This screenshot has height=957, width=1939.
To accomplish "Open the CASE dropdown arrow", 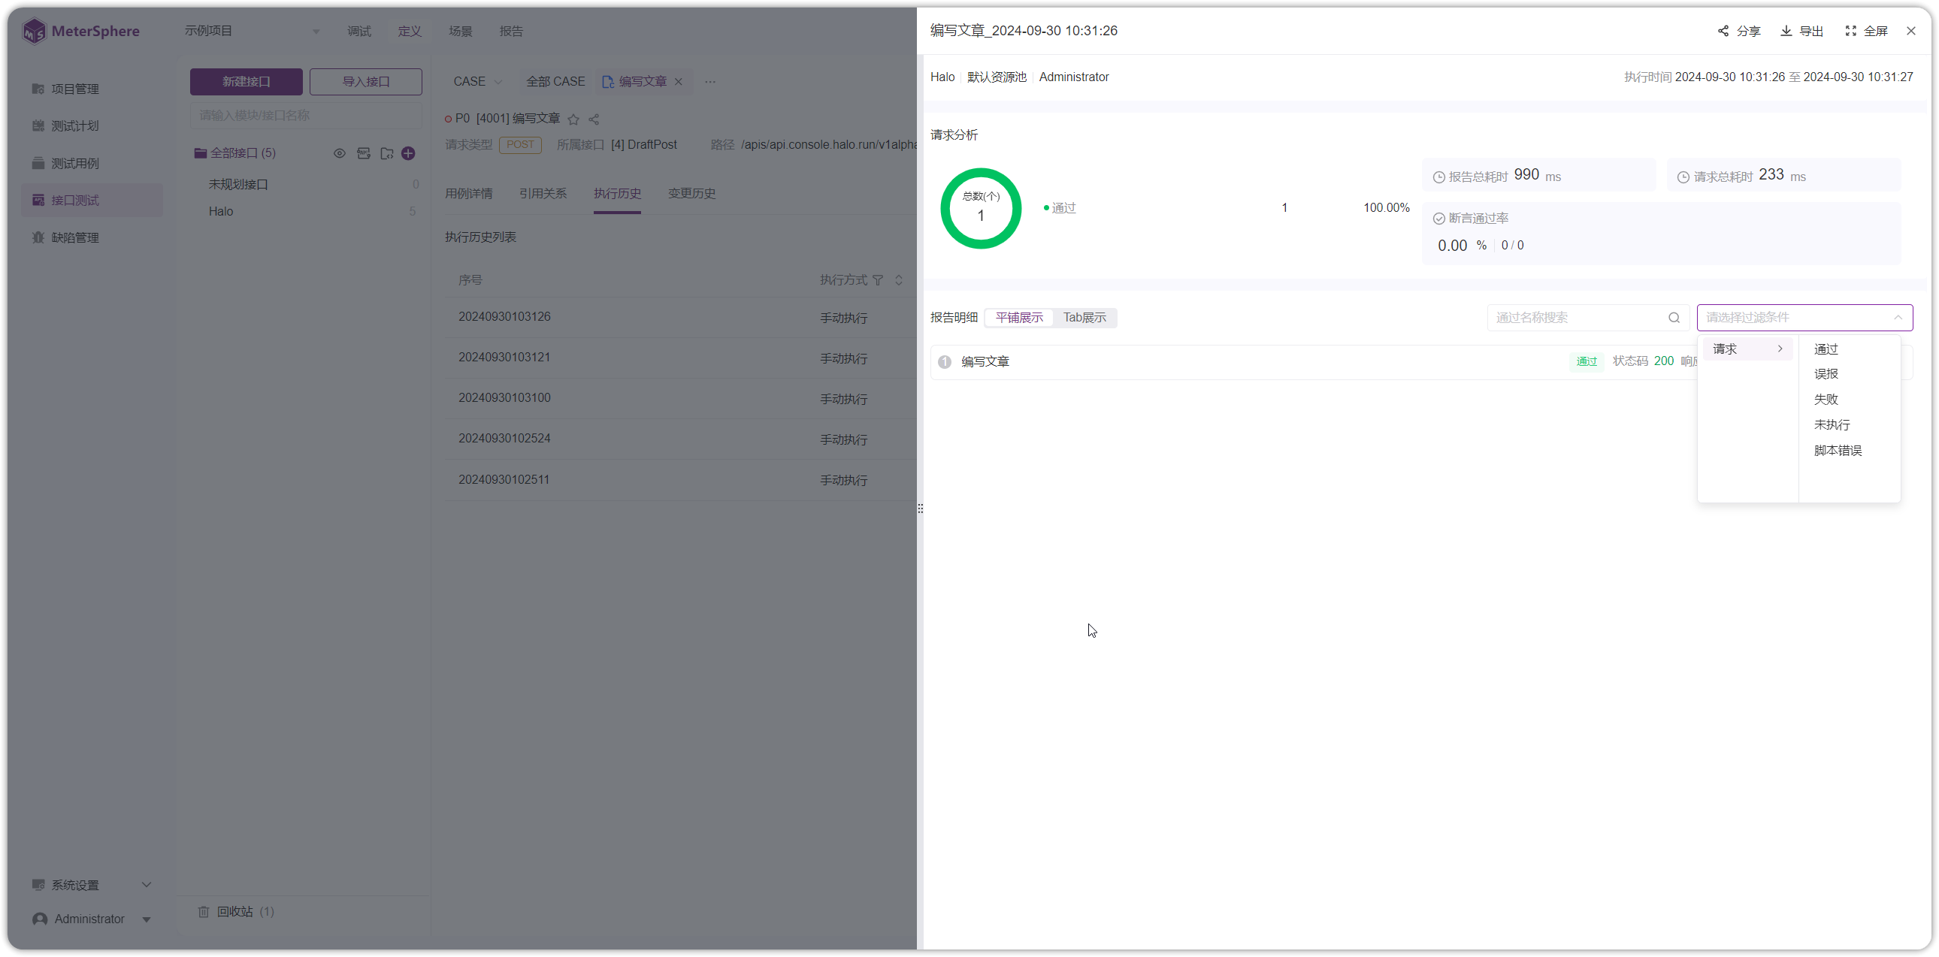I will tap(498, 82).
